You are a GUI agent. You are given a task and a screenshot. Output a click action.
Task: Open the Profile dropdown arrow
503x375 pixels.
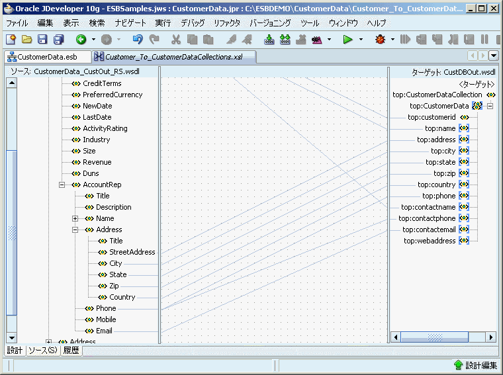click(x=329, y=40)
